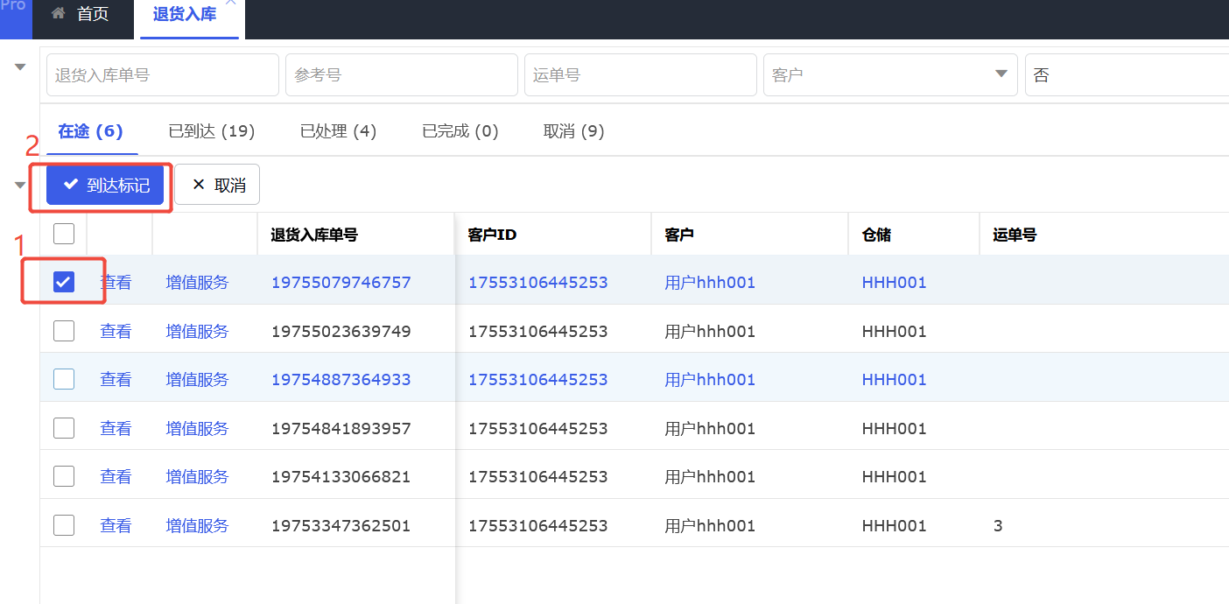Click order number 19754841893957
This screenshot has height=604, width=1229.
click(341, 428)
